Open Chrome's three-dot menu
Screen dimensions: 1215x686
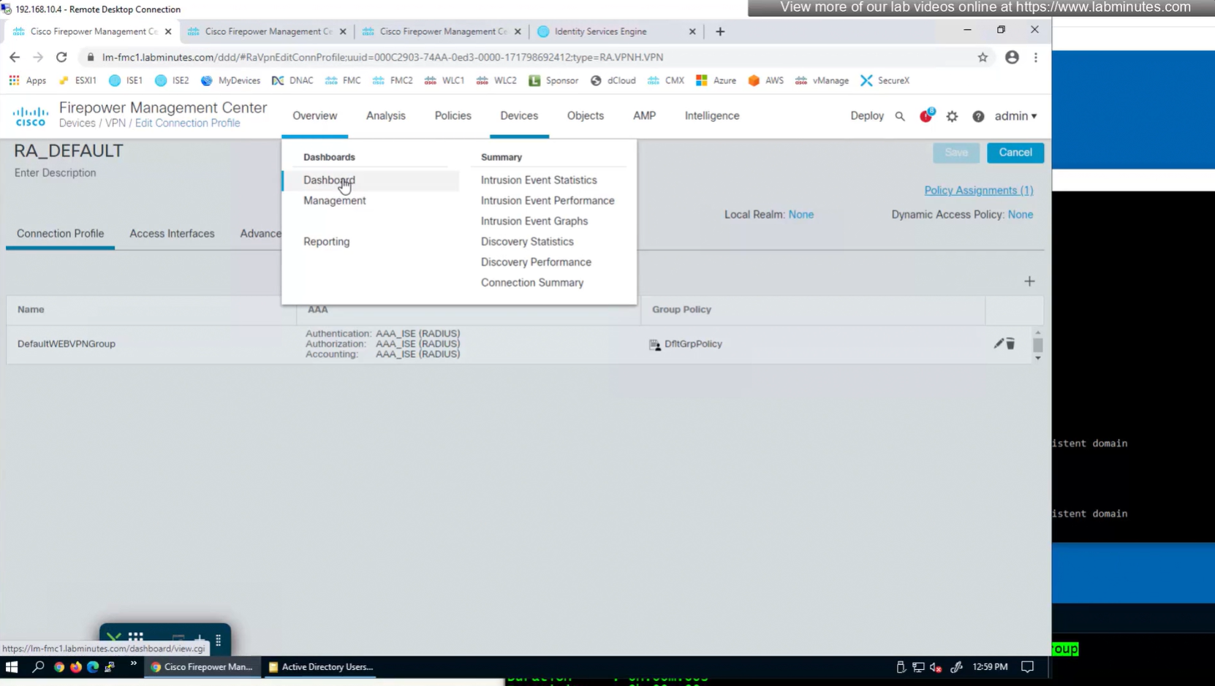(1036, 57)
